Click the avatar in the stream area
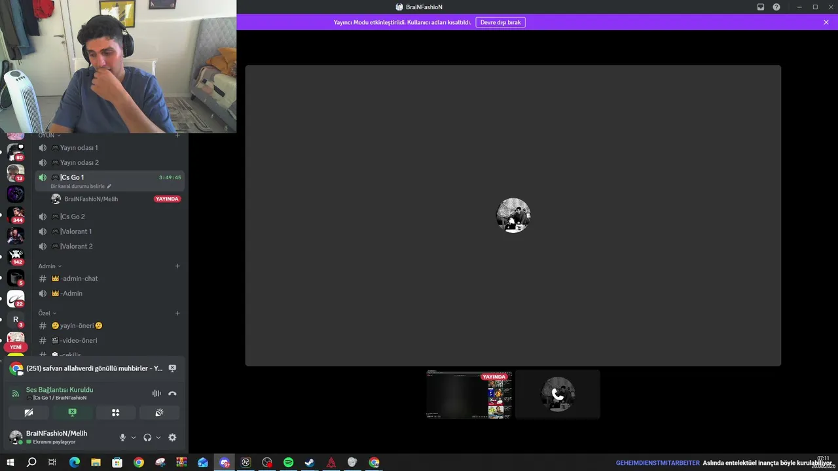Viewport: 838px width, 471px height. click(513, 215)
